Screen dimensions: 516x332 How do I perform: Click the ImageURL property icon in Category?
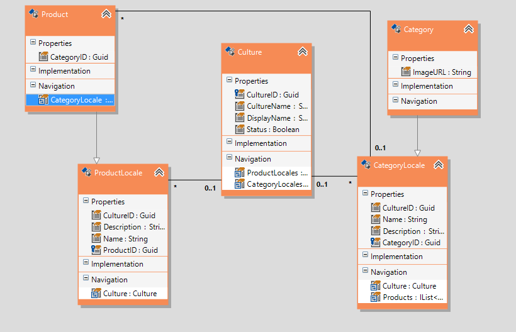tap(406, 71)
